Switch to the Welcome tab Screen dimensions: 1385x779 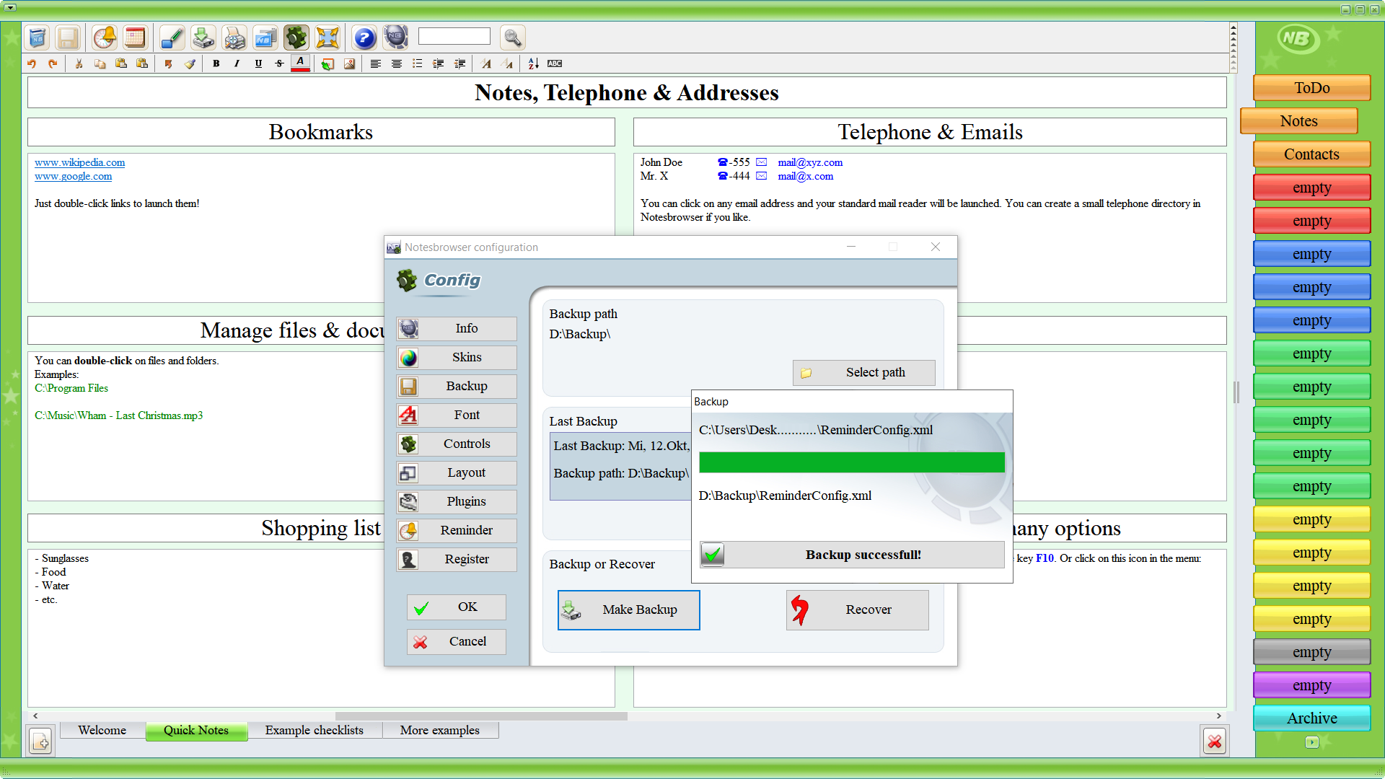tap(102, 730)
